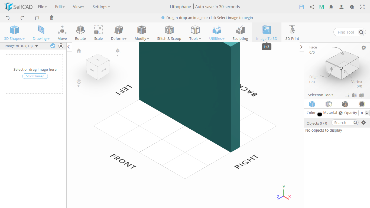This screenshot has height=208, width=370.
Task: Open the File menu
Action: point(42,6)
